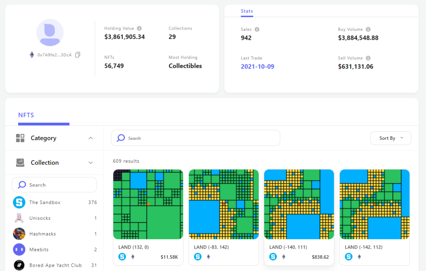Screen dimensions: 426x271
Task: Click the Sell Volume info icon
Action: tap(368, 58)
